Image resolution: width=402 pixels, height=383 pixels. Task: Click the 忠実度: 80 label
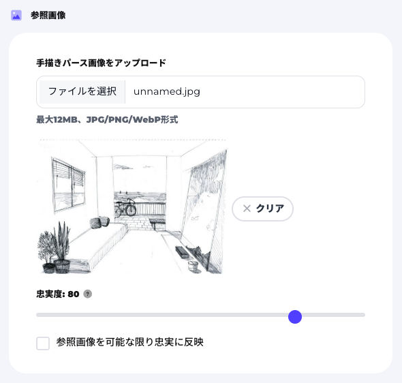(x=58, y=294)
